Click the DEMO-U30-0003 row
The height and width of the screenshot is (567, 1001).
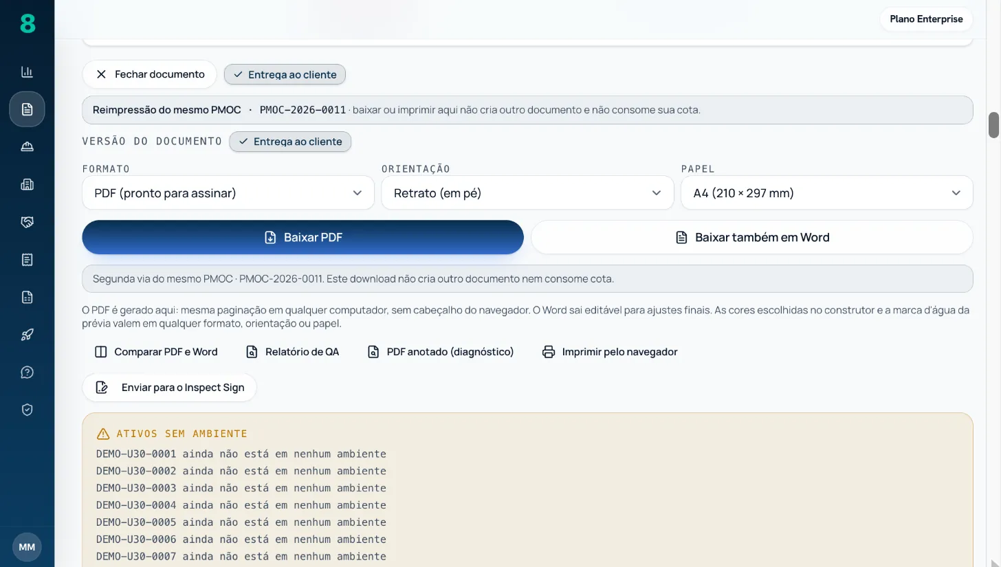pyautogui.click(x=241, y=488)
